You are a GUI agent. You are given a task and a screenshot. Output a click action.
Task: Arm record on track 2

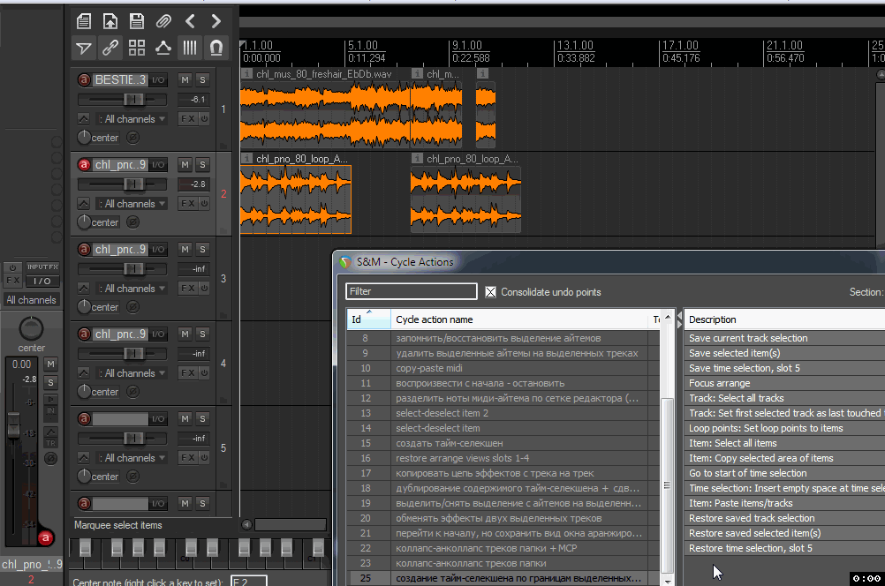coord(84,165)
